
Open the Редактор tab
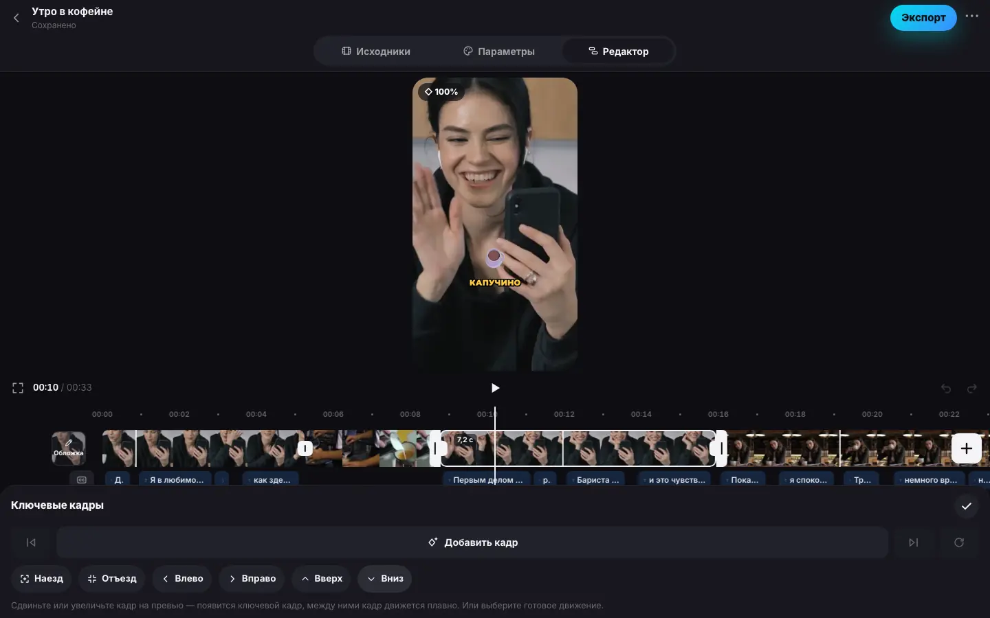[x=618, y=51]
